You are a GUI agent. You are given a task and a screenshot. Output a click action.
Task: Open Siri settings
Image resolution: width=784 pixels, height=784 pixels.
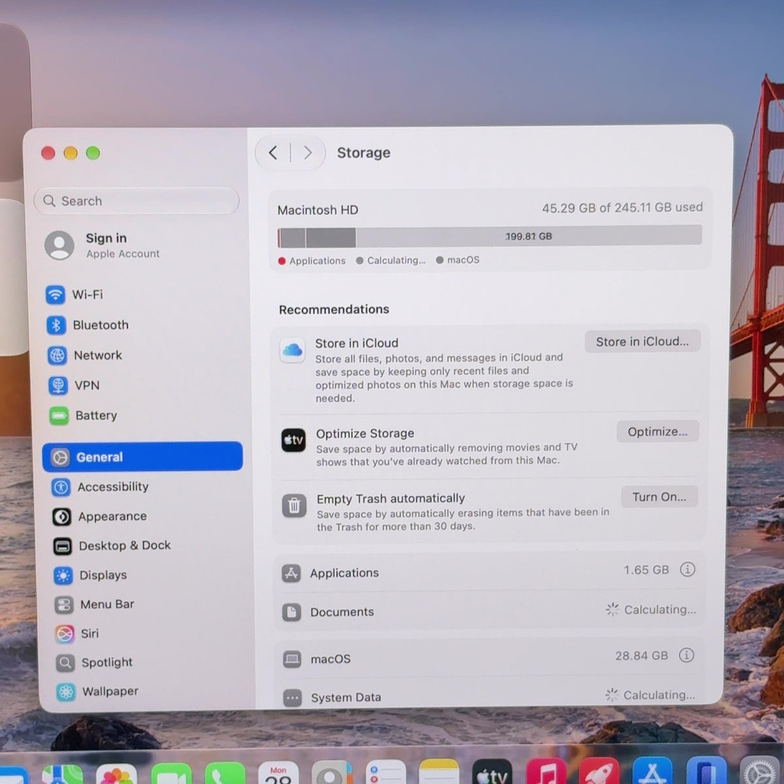tap(77, 633)
